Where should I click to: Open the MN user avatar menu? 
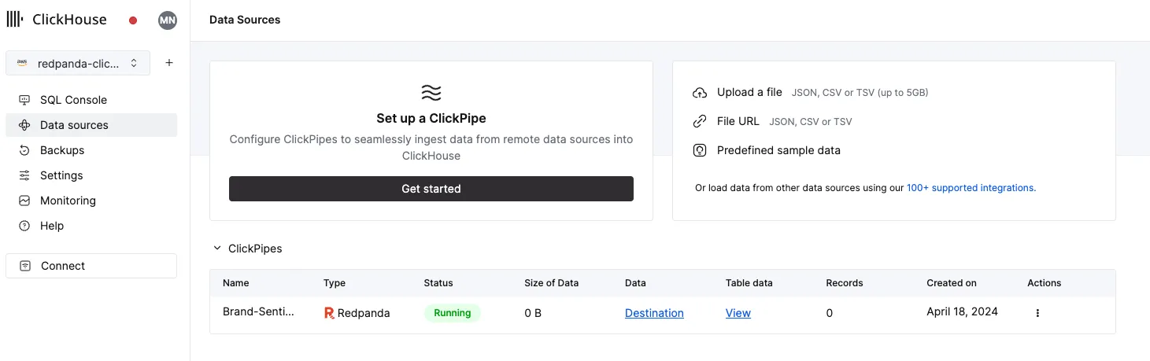point(168,20)
